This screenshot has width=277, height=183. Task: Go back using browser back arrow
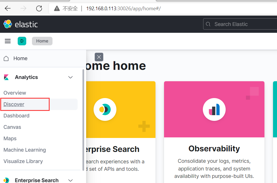(8, 8)
